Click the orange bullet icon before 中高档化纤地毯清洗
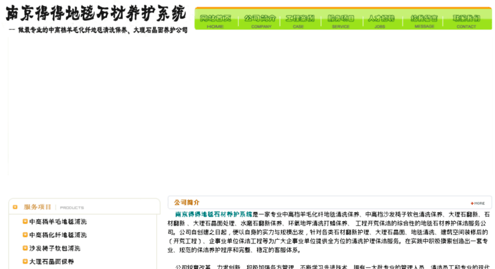495x269 pixels. pos(25,235)
